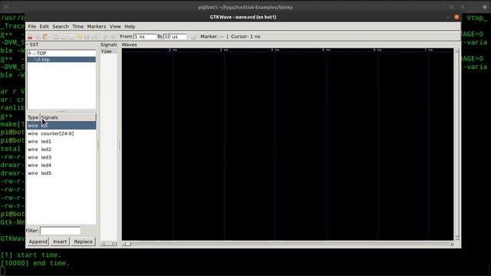The image size is (491, 276).
Task: Open the Help menu
Action: point(130,27)
